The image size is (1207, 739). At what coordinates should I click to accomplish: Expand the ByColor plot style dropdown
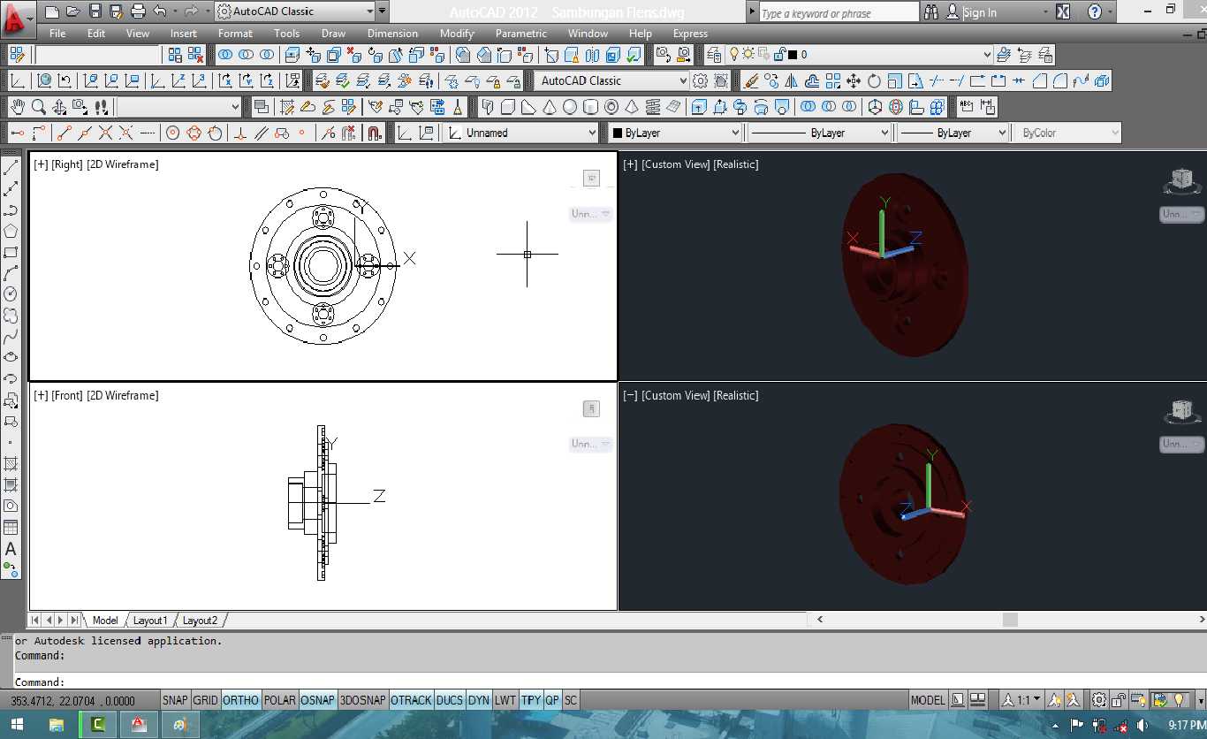[1067, 133]
